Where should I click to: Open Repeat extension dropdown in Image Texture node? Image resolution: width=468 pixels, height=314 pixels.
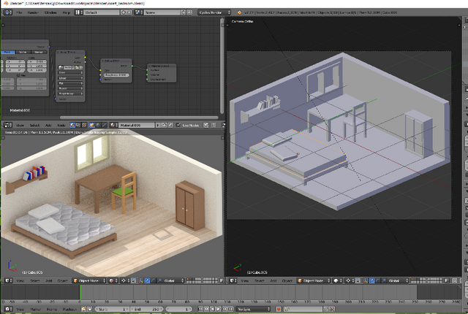coord(70,88)
